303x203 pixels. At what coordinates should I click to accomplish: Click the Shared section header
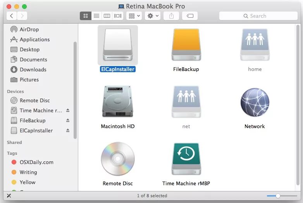pyautogui.click(x=14, y=142)
